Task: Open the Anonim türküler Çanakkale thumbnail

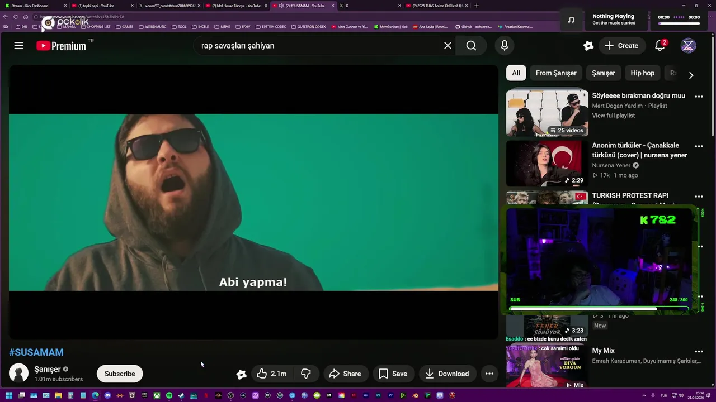Action: [547, 163]
